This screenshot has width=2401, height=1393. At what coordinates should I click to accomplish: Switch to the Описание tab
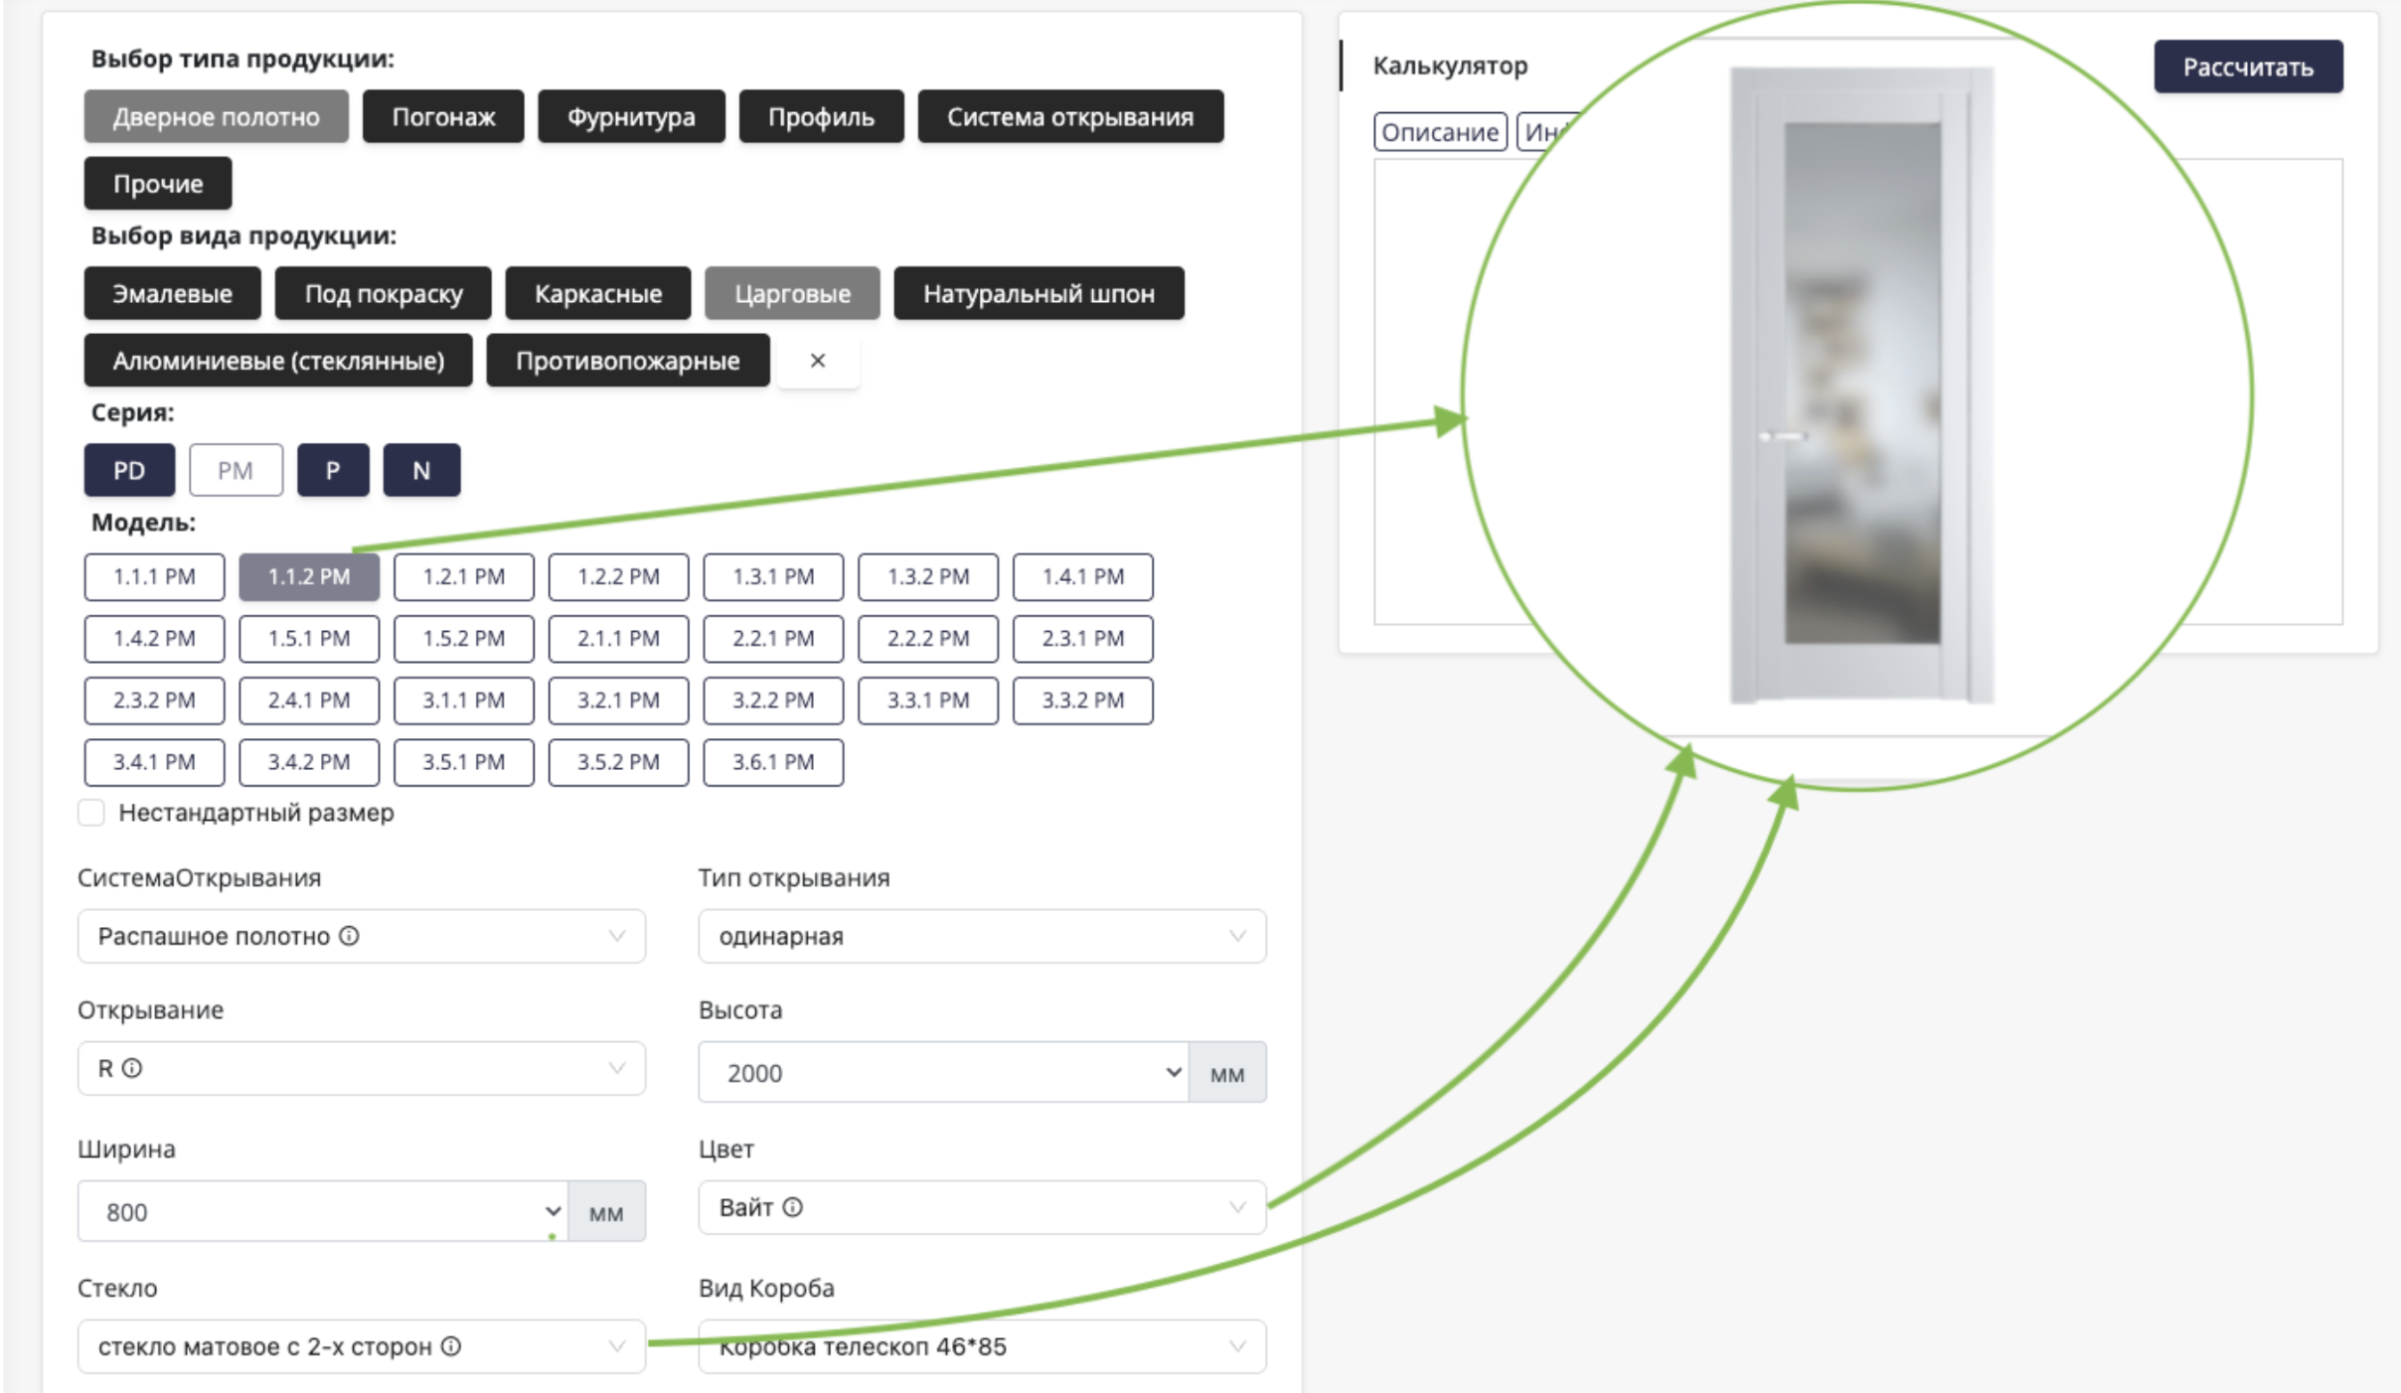pyautogui.click(x=1439, y=132)
